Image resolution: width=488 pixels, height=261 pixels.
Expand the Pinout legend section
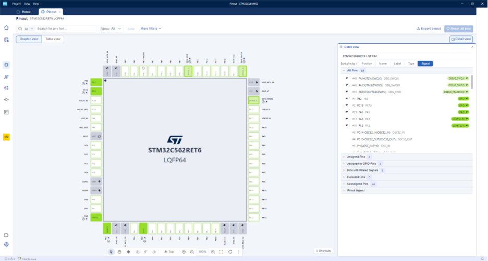click(344, 191)
